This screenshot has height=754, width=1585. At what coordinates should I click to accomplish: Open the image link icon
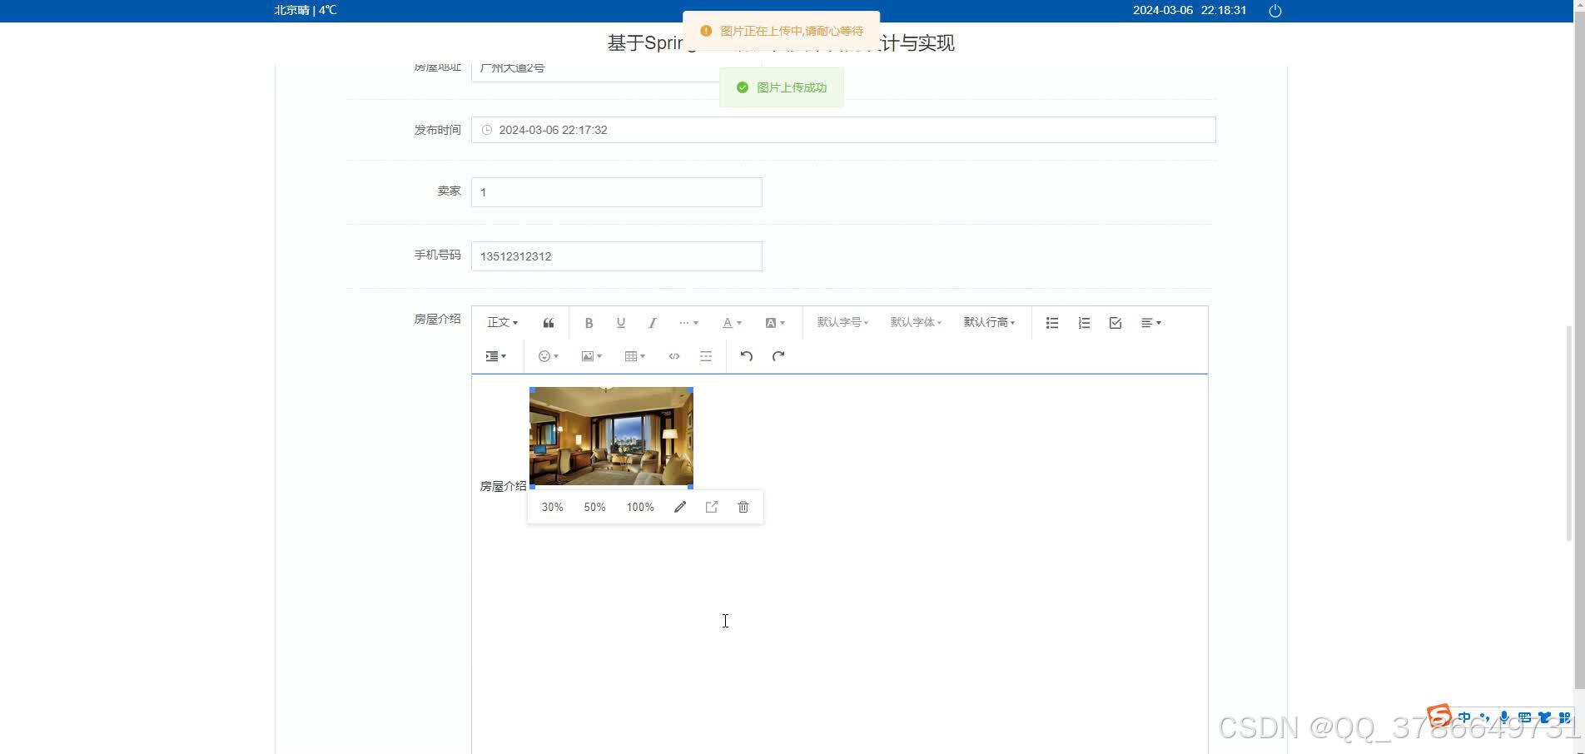pyautogui.click(x=712, y=507)
